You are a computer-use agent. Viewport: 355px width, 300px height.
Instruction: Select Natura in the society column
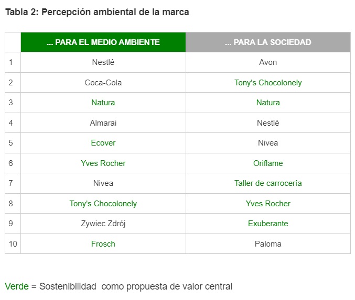click(268, 103)
